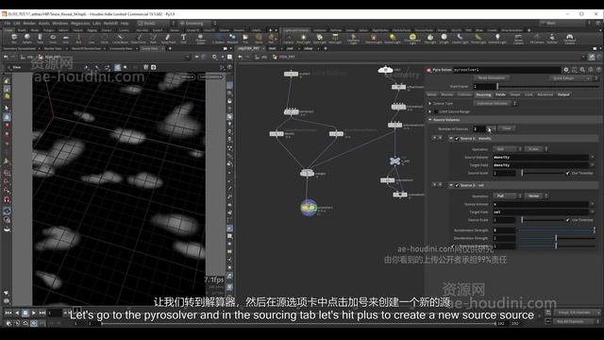Image resolution: width=604 pixels, height=340 pixels.
Task: Click plus to add a source
Action: [489, 128]
